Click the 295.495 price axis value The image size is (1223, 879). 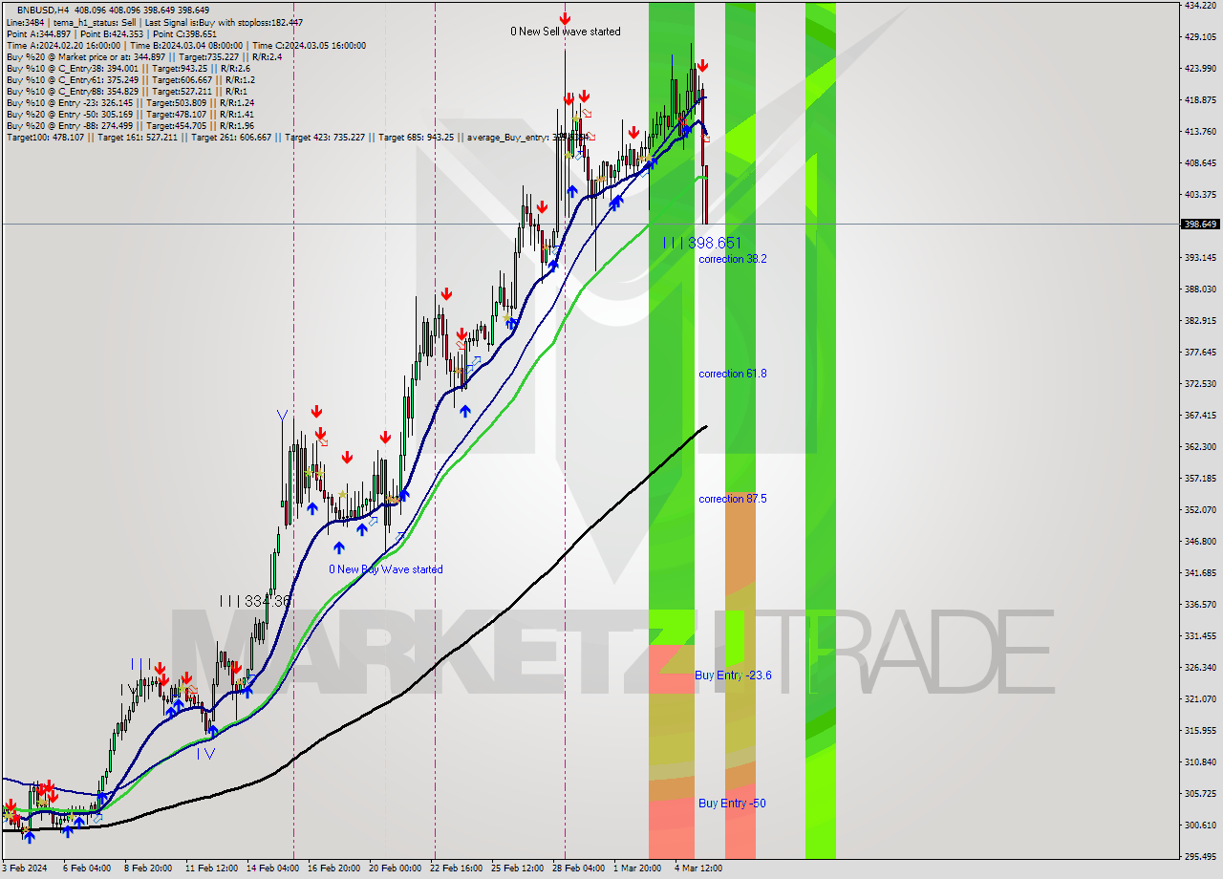(1200, 856)
